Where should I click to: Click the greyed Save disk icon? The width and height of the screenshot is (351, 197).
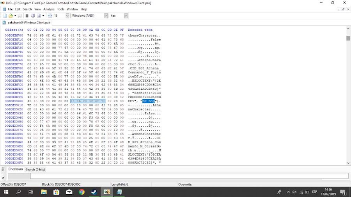click(x=20, y=16)
